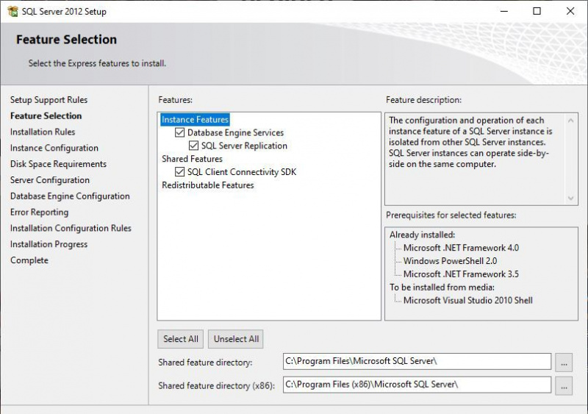
Task: Select Microsoft Visual Studio 2010 Shell entry
Action: (x=467, y=300)
